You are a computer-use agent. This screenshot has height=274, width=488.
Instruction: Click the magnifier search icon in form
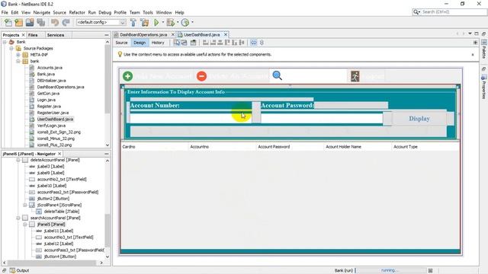pos(277,75)
